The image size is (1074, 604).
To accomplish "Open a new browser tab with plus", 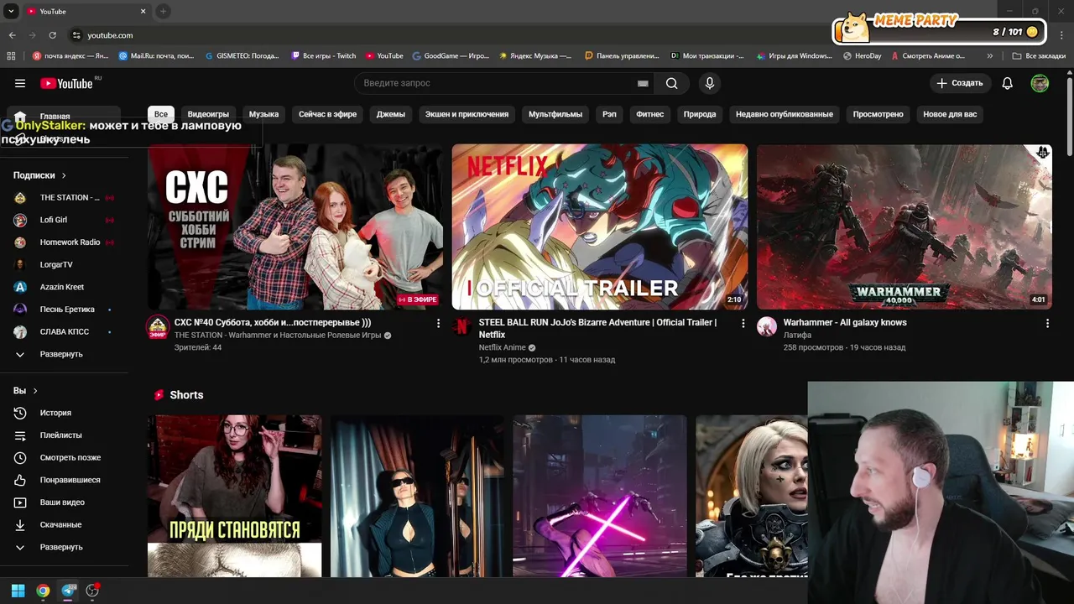I will tap(163, 11).
